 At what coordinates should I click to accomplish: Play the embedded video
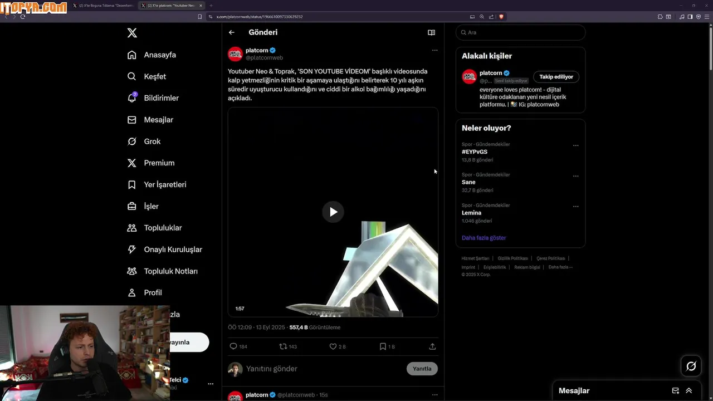(333, 212)
